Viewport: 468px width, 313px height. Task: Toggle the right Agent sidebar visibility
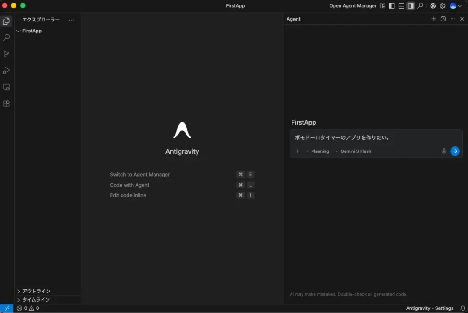pos(410,6)
